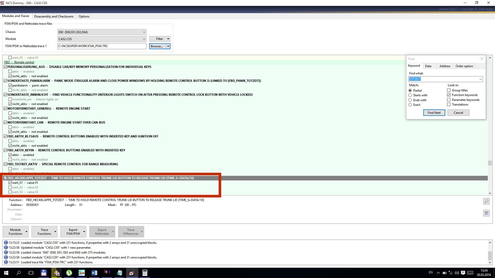
Task: Check wert_02 under FBD_HECKKLAPPE_TOTZEIT
Action: tap(10, 187)
